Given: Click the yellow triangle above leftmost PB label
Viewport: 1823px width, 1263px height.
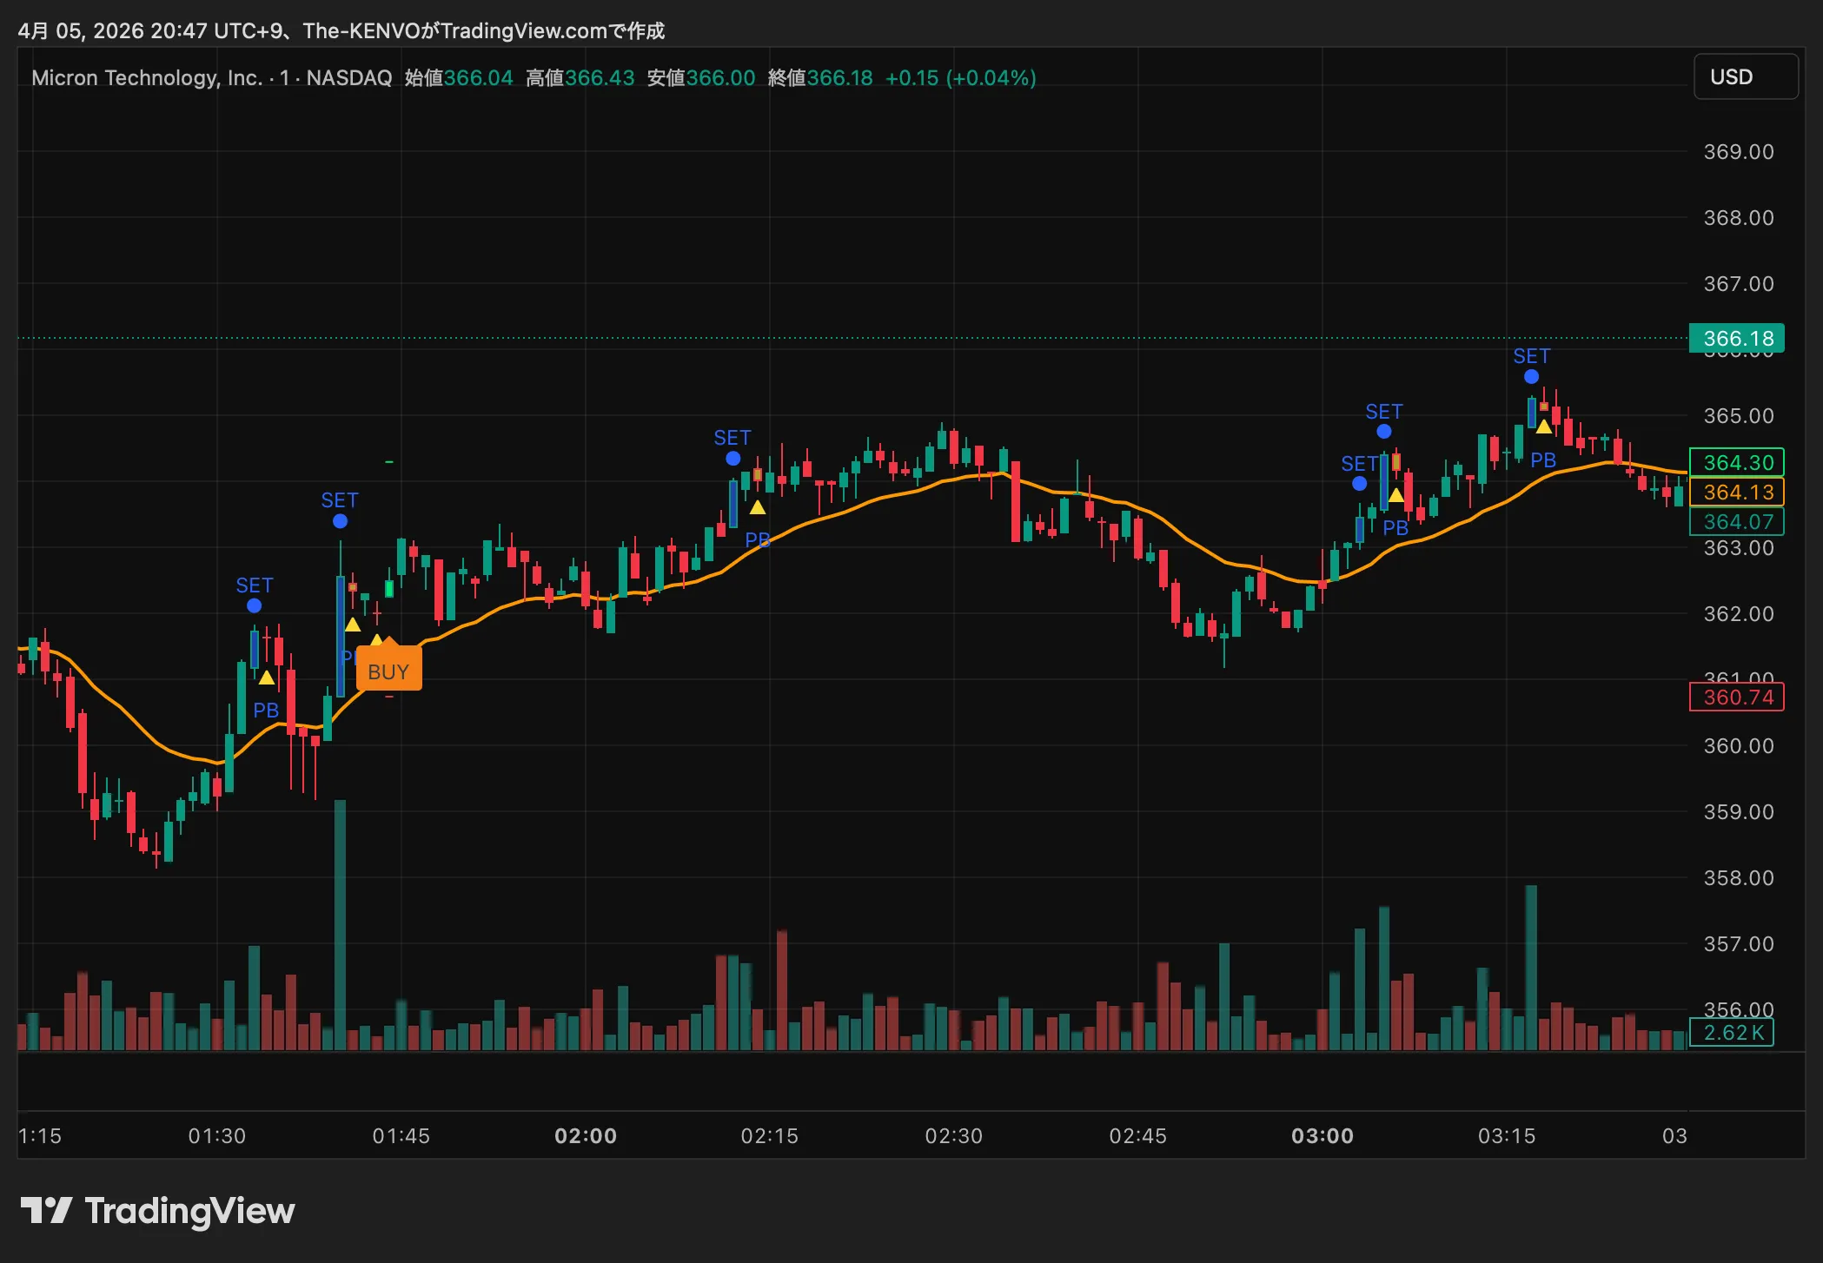Looking at the screenshot, I should (267, 678).
